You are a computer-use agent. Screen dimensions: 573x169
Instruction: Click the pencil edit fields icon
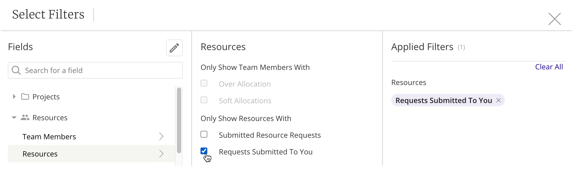(174, 48)
